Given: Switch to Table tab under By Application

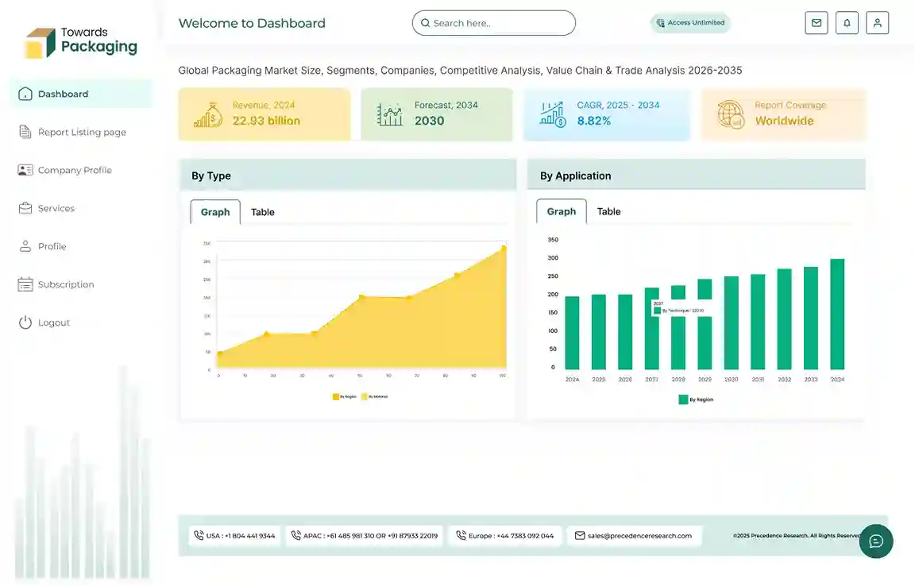Looking at the screenshot, I should 608,211.
